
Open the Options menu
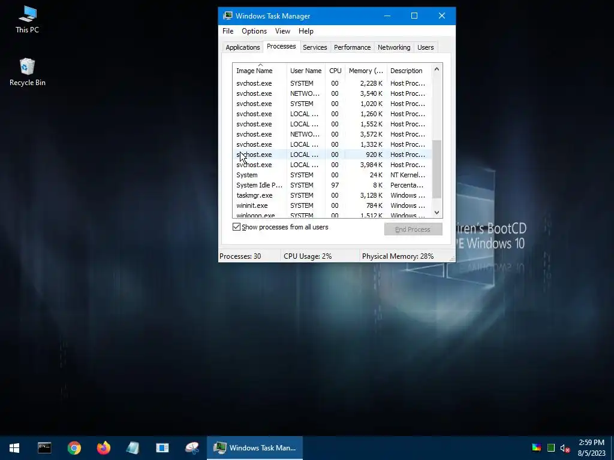point(254,31)
